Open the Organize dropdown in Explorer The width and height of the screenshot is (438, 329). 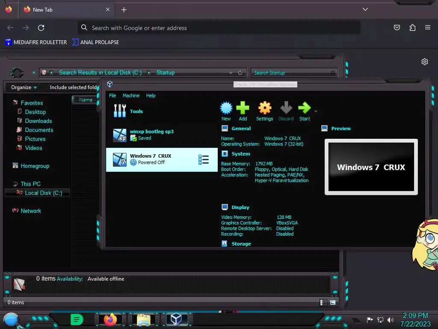pos(24,87)
